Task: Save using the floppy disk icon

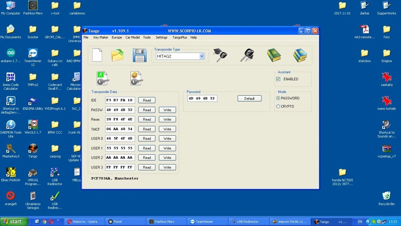Action: [139, 55]
